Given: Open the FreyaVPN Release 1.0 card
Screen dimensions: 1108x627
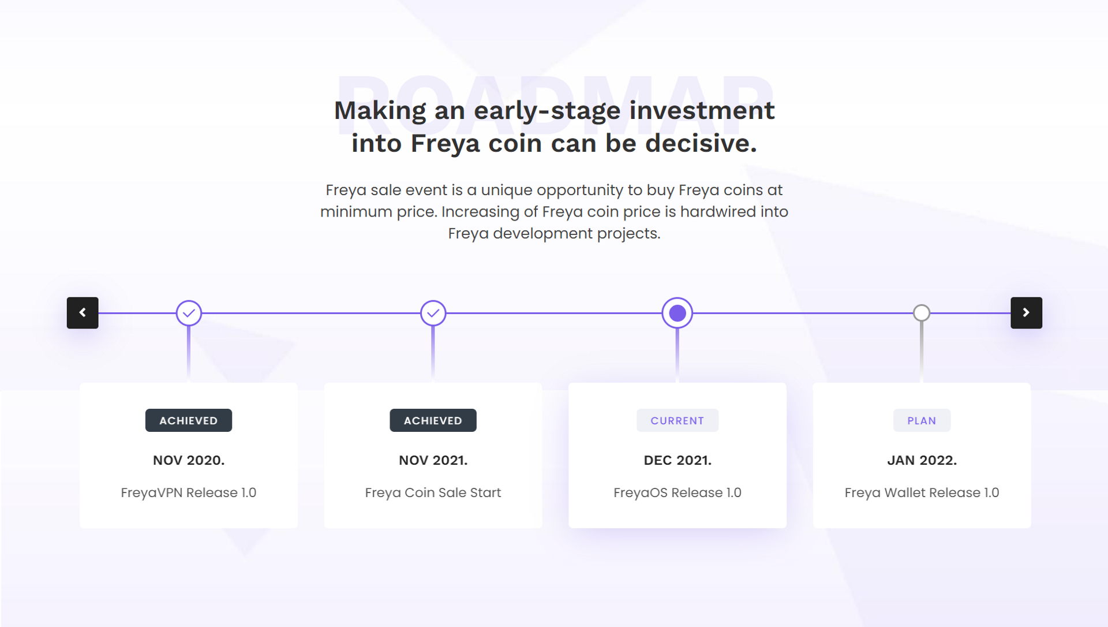Looking at the screenshot, I should 189,456.
